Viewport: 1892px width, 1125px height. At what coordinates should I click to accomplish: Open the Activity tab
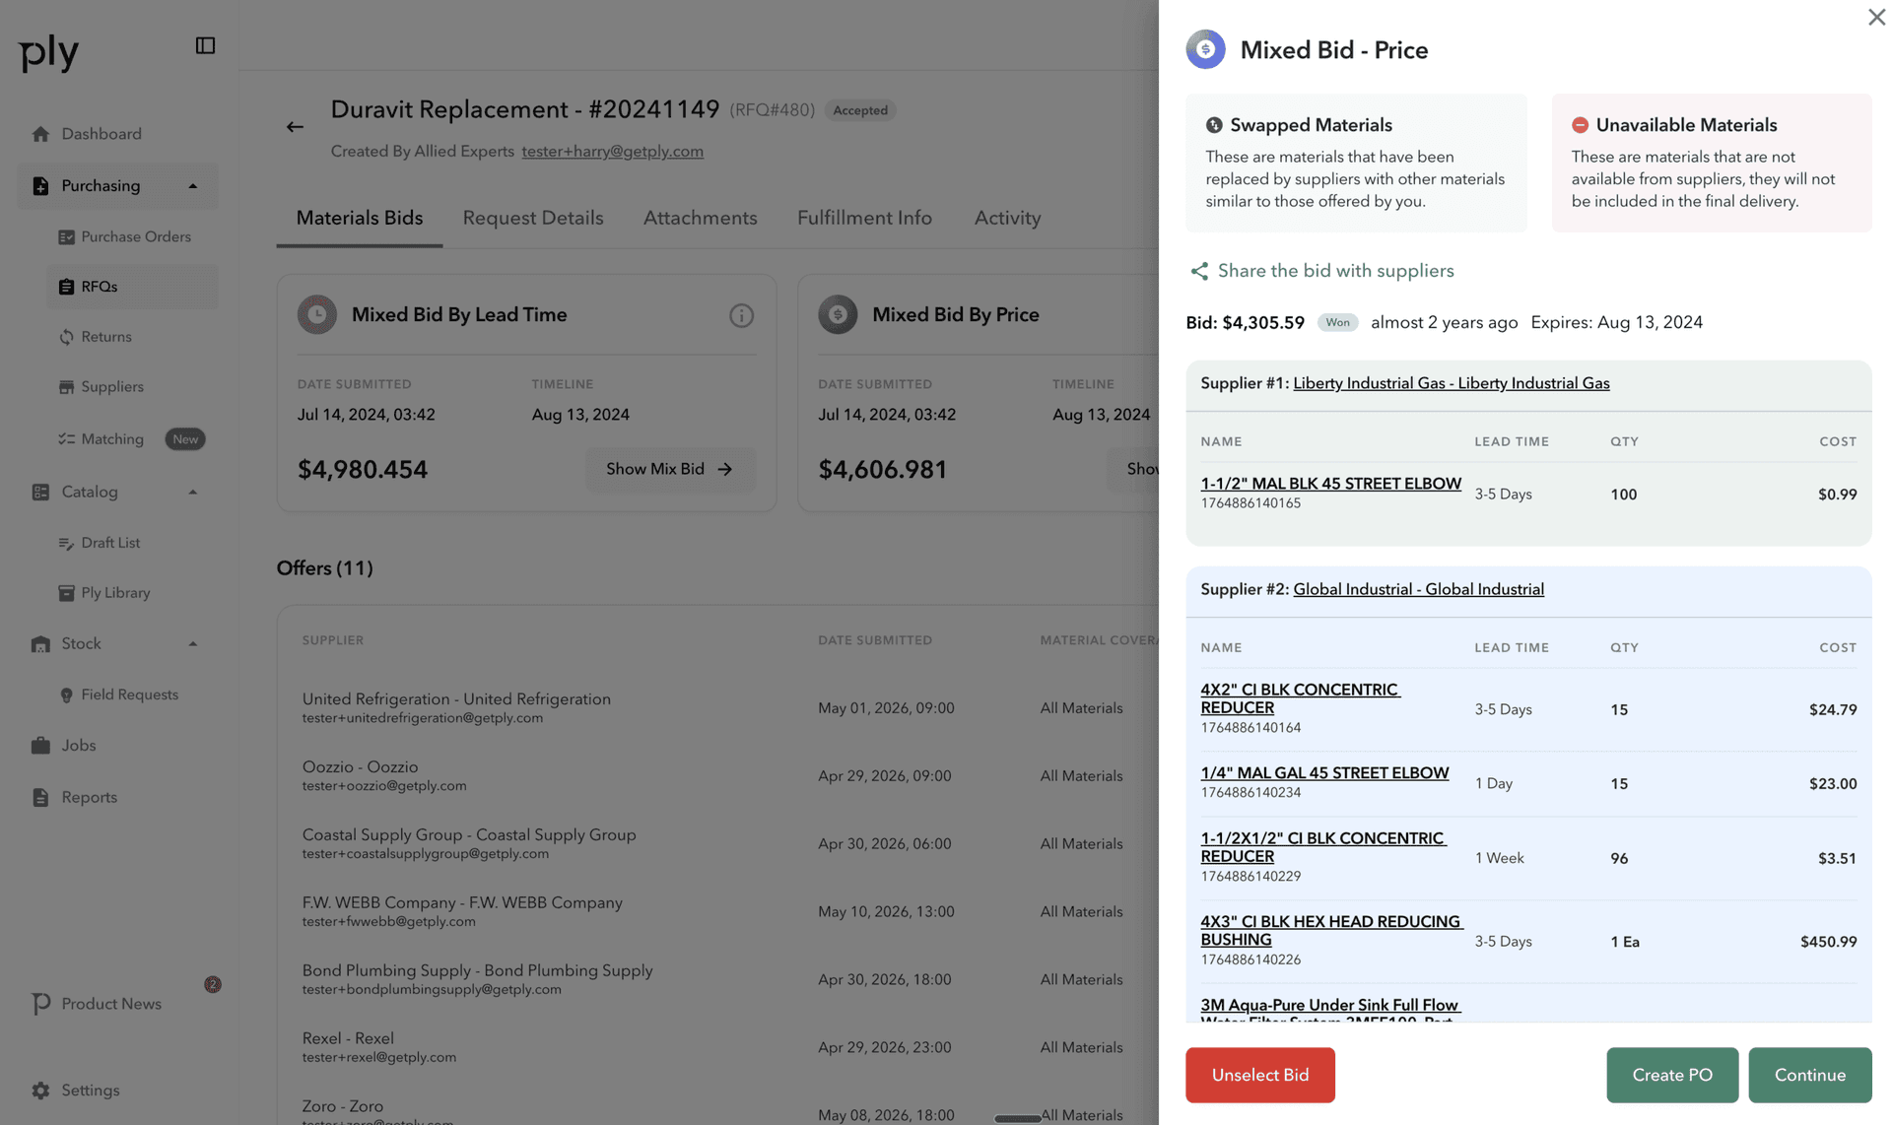point(1007,219)
